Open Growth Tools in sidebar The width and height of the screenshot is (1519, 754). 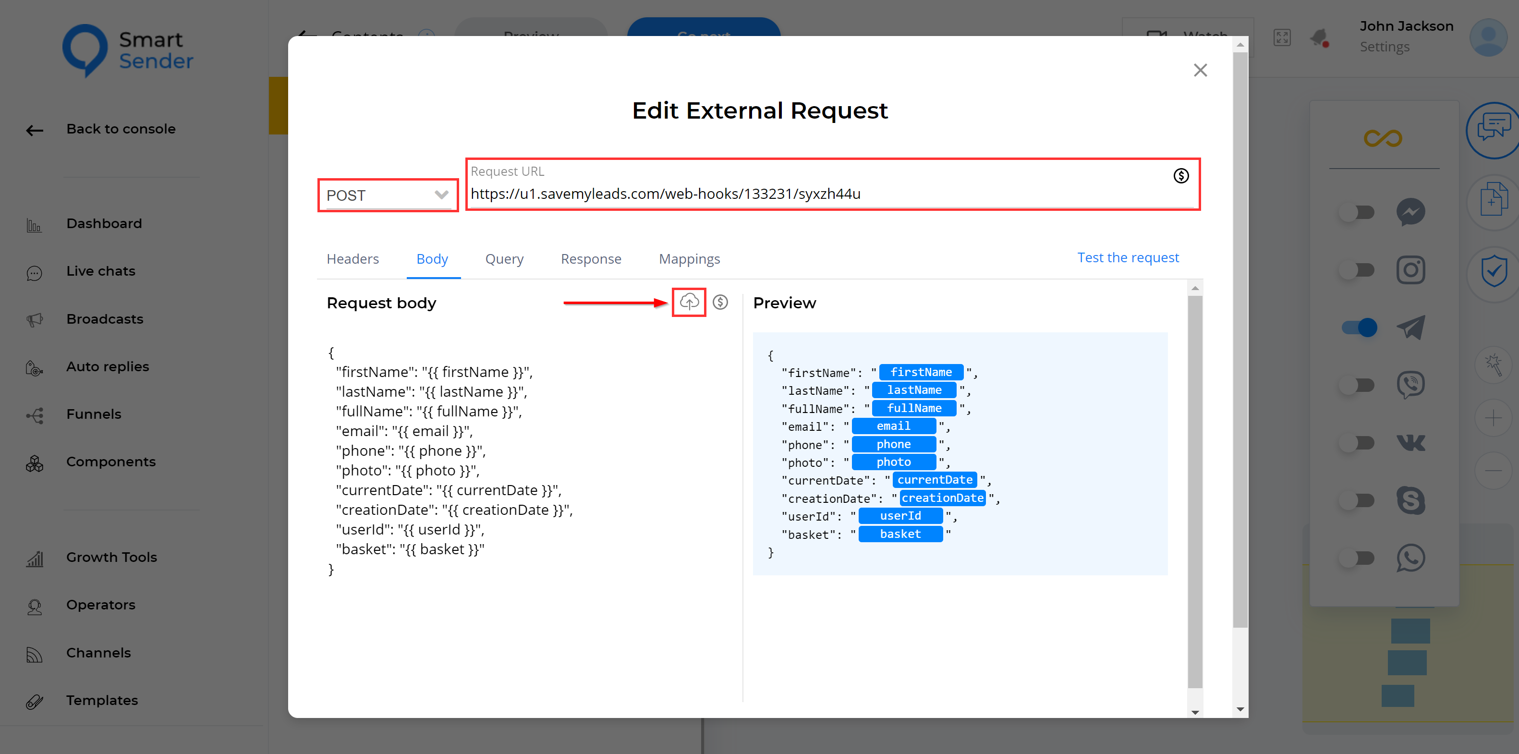111,557
